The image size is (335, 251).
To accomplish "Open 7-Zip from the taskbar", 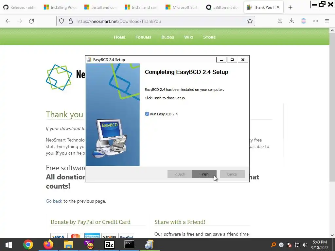I will (109, 244).
